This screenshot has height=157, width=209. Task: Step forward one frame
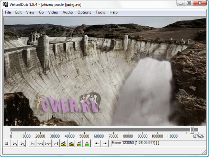coord(48,144)
